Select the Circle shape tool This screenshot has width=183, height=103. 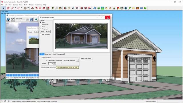[x=25, y=8]
